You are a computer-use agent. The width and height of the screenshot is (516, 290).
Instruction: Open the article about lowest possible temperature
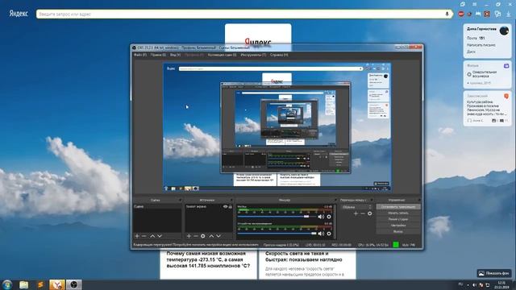click(208, 259)
